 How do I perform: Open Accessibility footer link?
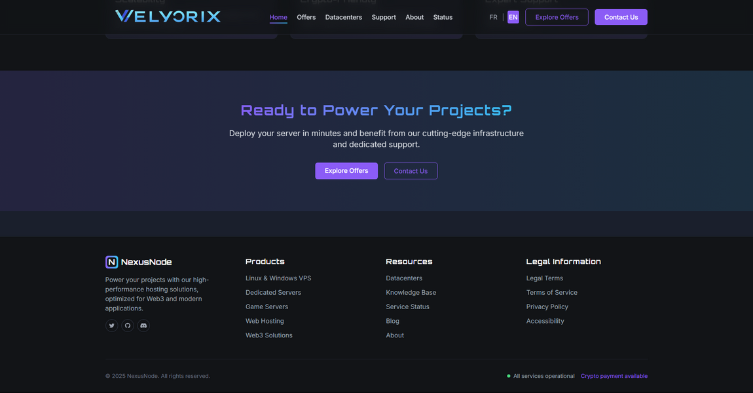[x=545, y=321]
